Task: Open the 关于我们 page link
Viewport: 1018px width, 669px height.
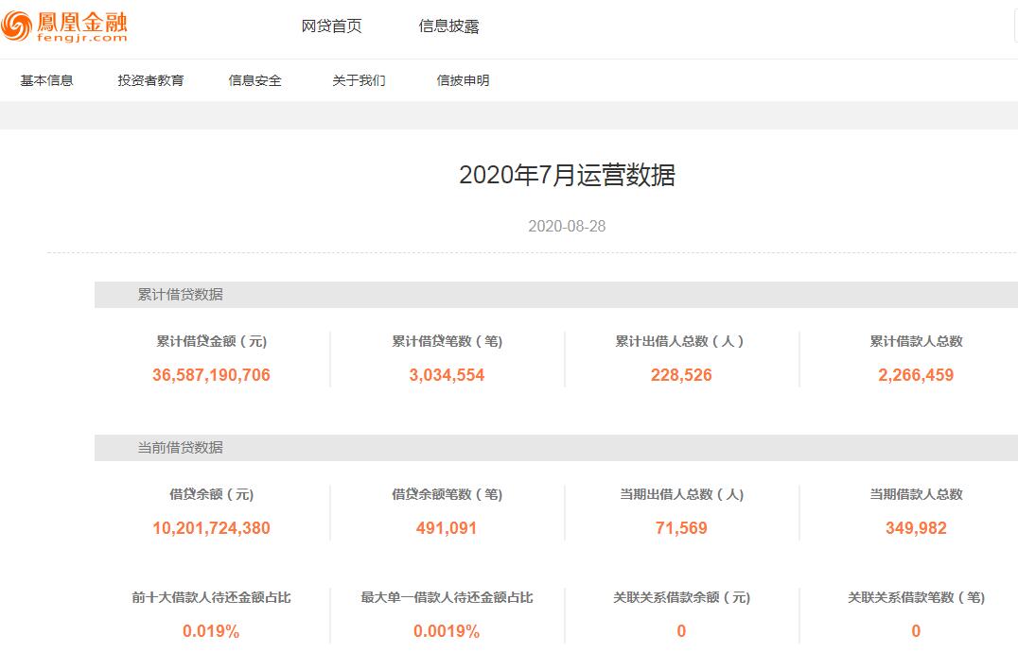Action: pos(359,80)
